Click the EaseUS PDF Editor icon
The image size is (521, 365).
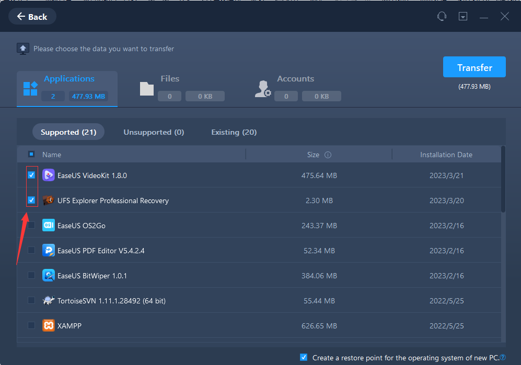click(x=49, y=251)
